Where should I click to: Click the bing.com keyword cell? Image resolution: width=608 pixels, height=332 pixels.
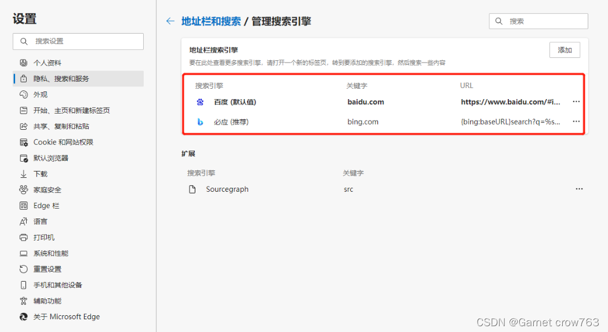[x=363, y=122]
